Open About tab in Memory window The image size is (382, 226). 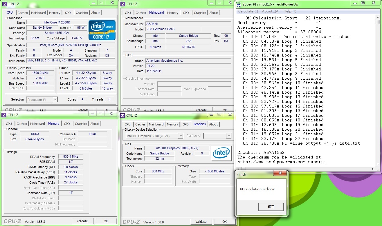coord(95,124)
